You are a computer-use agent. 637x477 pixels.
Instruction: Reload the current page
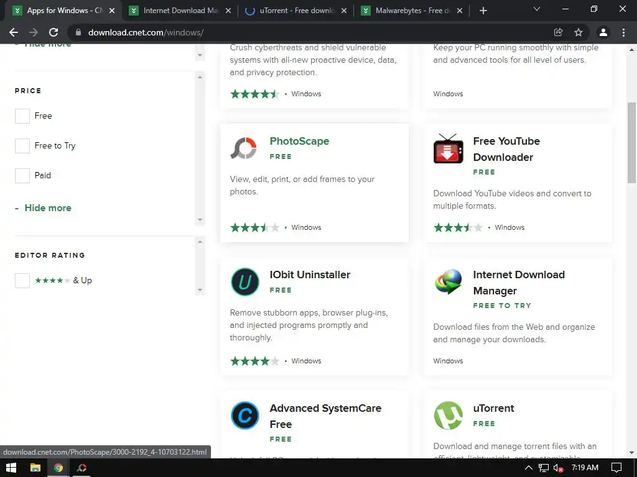[53, 32]
